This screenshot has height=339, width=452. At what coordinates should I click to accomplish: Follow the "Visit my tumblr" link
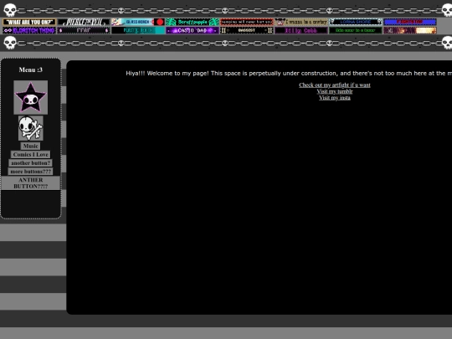[335, 91]
